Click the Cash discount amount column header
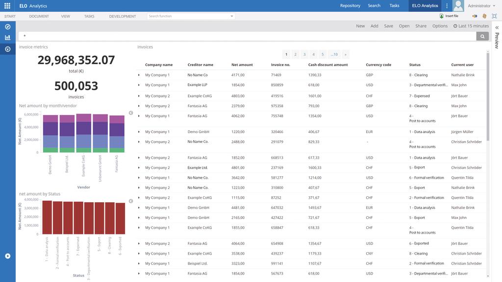502x282 pixels. coord(328,65)
